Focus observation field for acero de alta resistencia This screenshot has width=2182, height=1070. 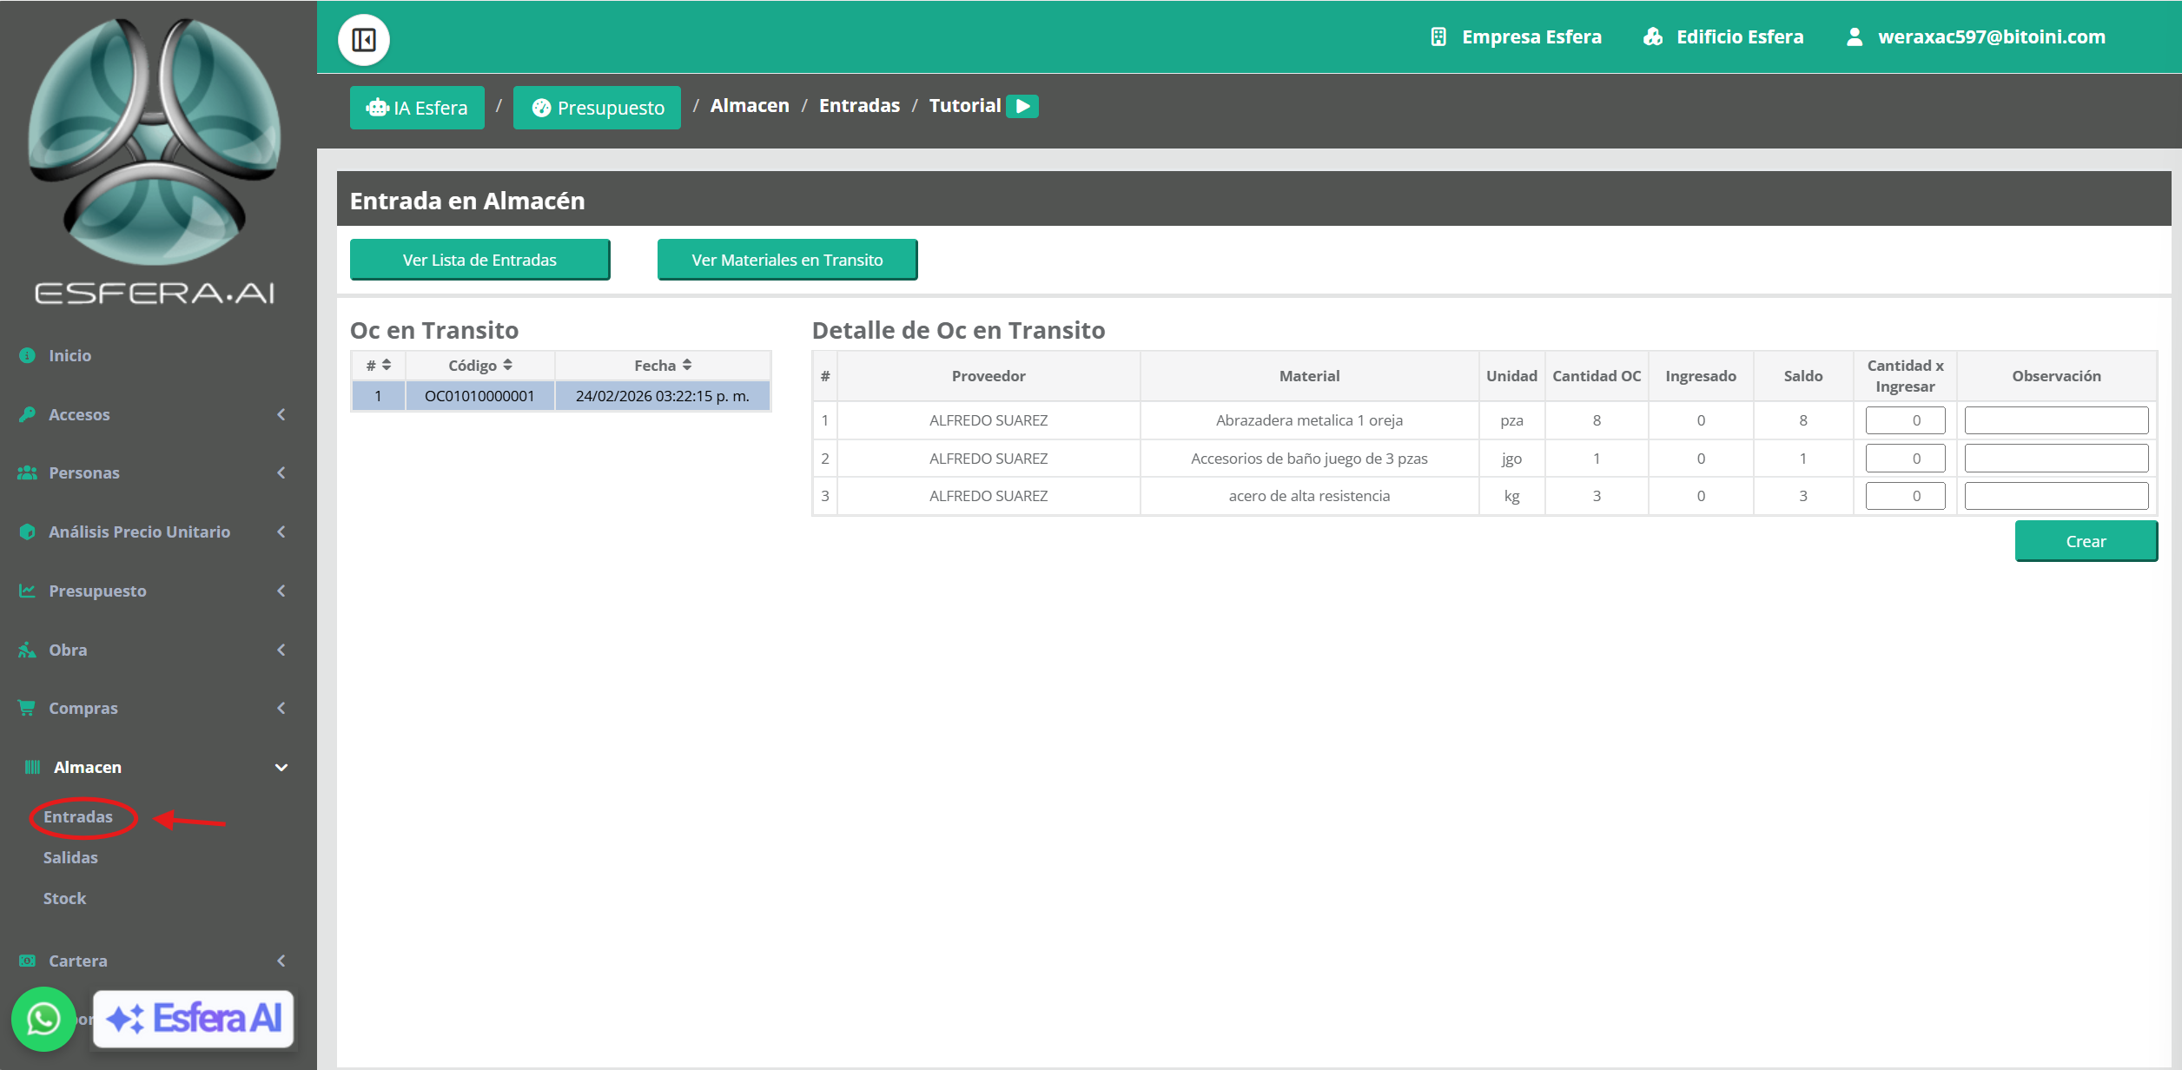tap(2056, 496)
